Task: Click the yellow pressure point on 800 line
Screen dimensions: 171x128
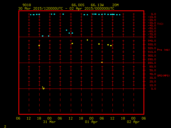Action: 102,62
